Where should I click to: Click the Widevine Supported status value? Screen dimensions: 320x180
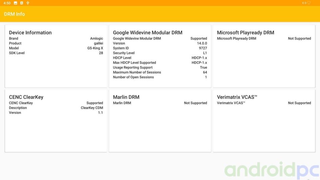(x=198, y=38)
